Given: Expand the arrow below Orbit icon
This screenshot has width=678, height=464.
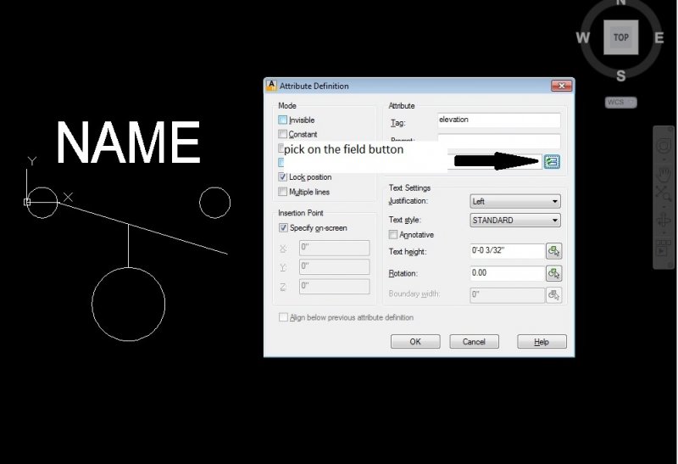Looking at the screenshot, I should coord(664,232).
